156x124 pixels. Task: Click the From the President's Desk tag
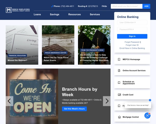point(92,50)
